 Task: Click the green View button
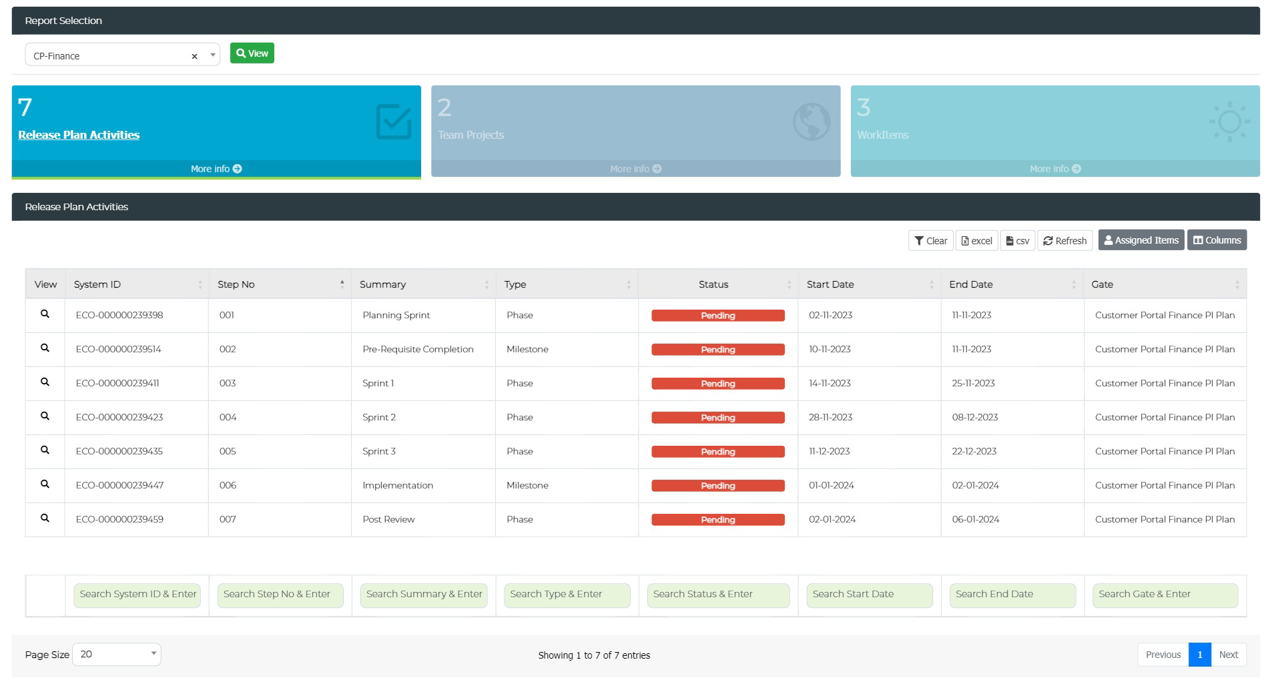pos(252,53)
